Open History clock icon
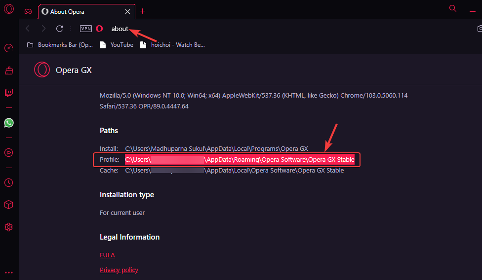 point(8,183)
